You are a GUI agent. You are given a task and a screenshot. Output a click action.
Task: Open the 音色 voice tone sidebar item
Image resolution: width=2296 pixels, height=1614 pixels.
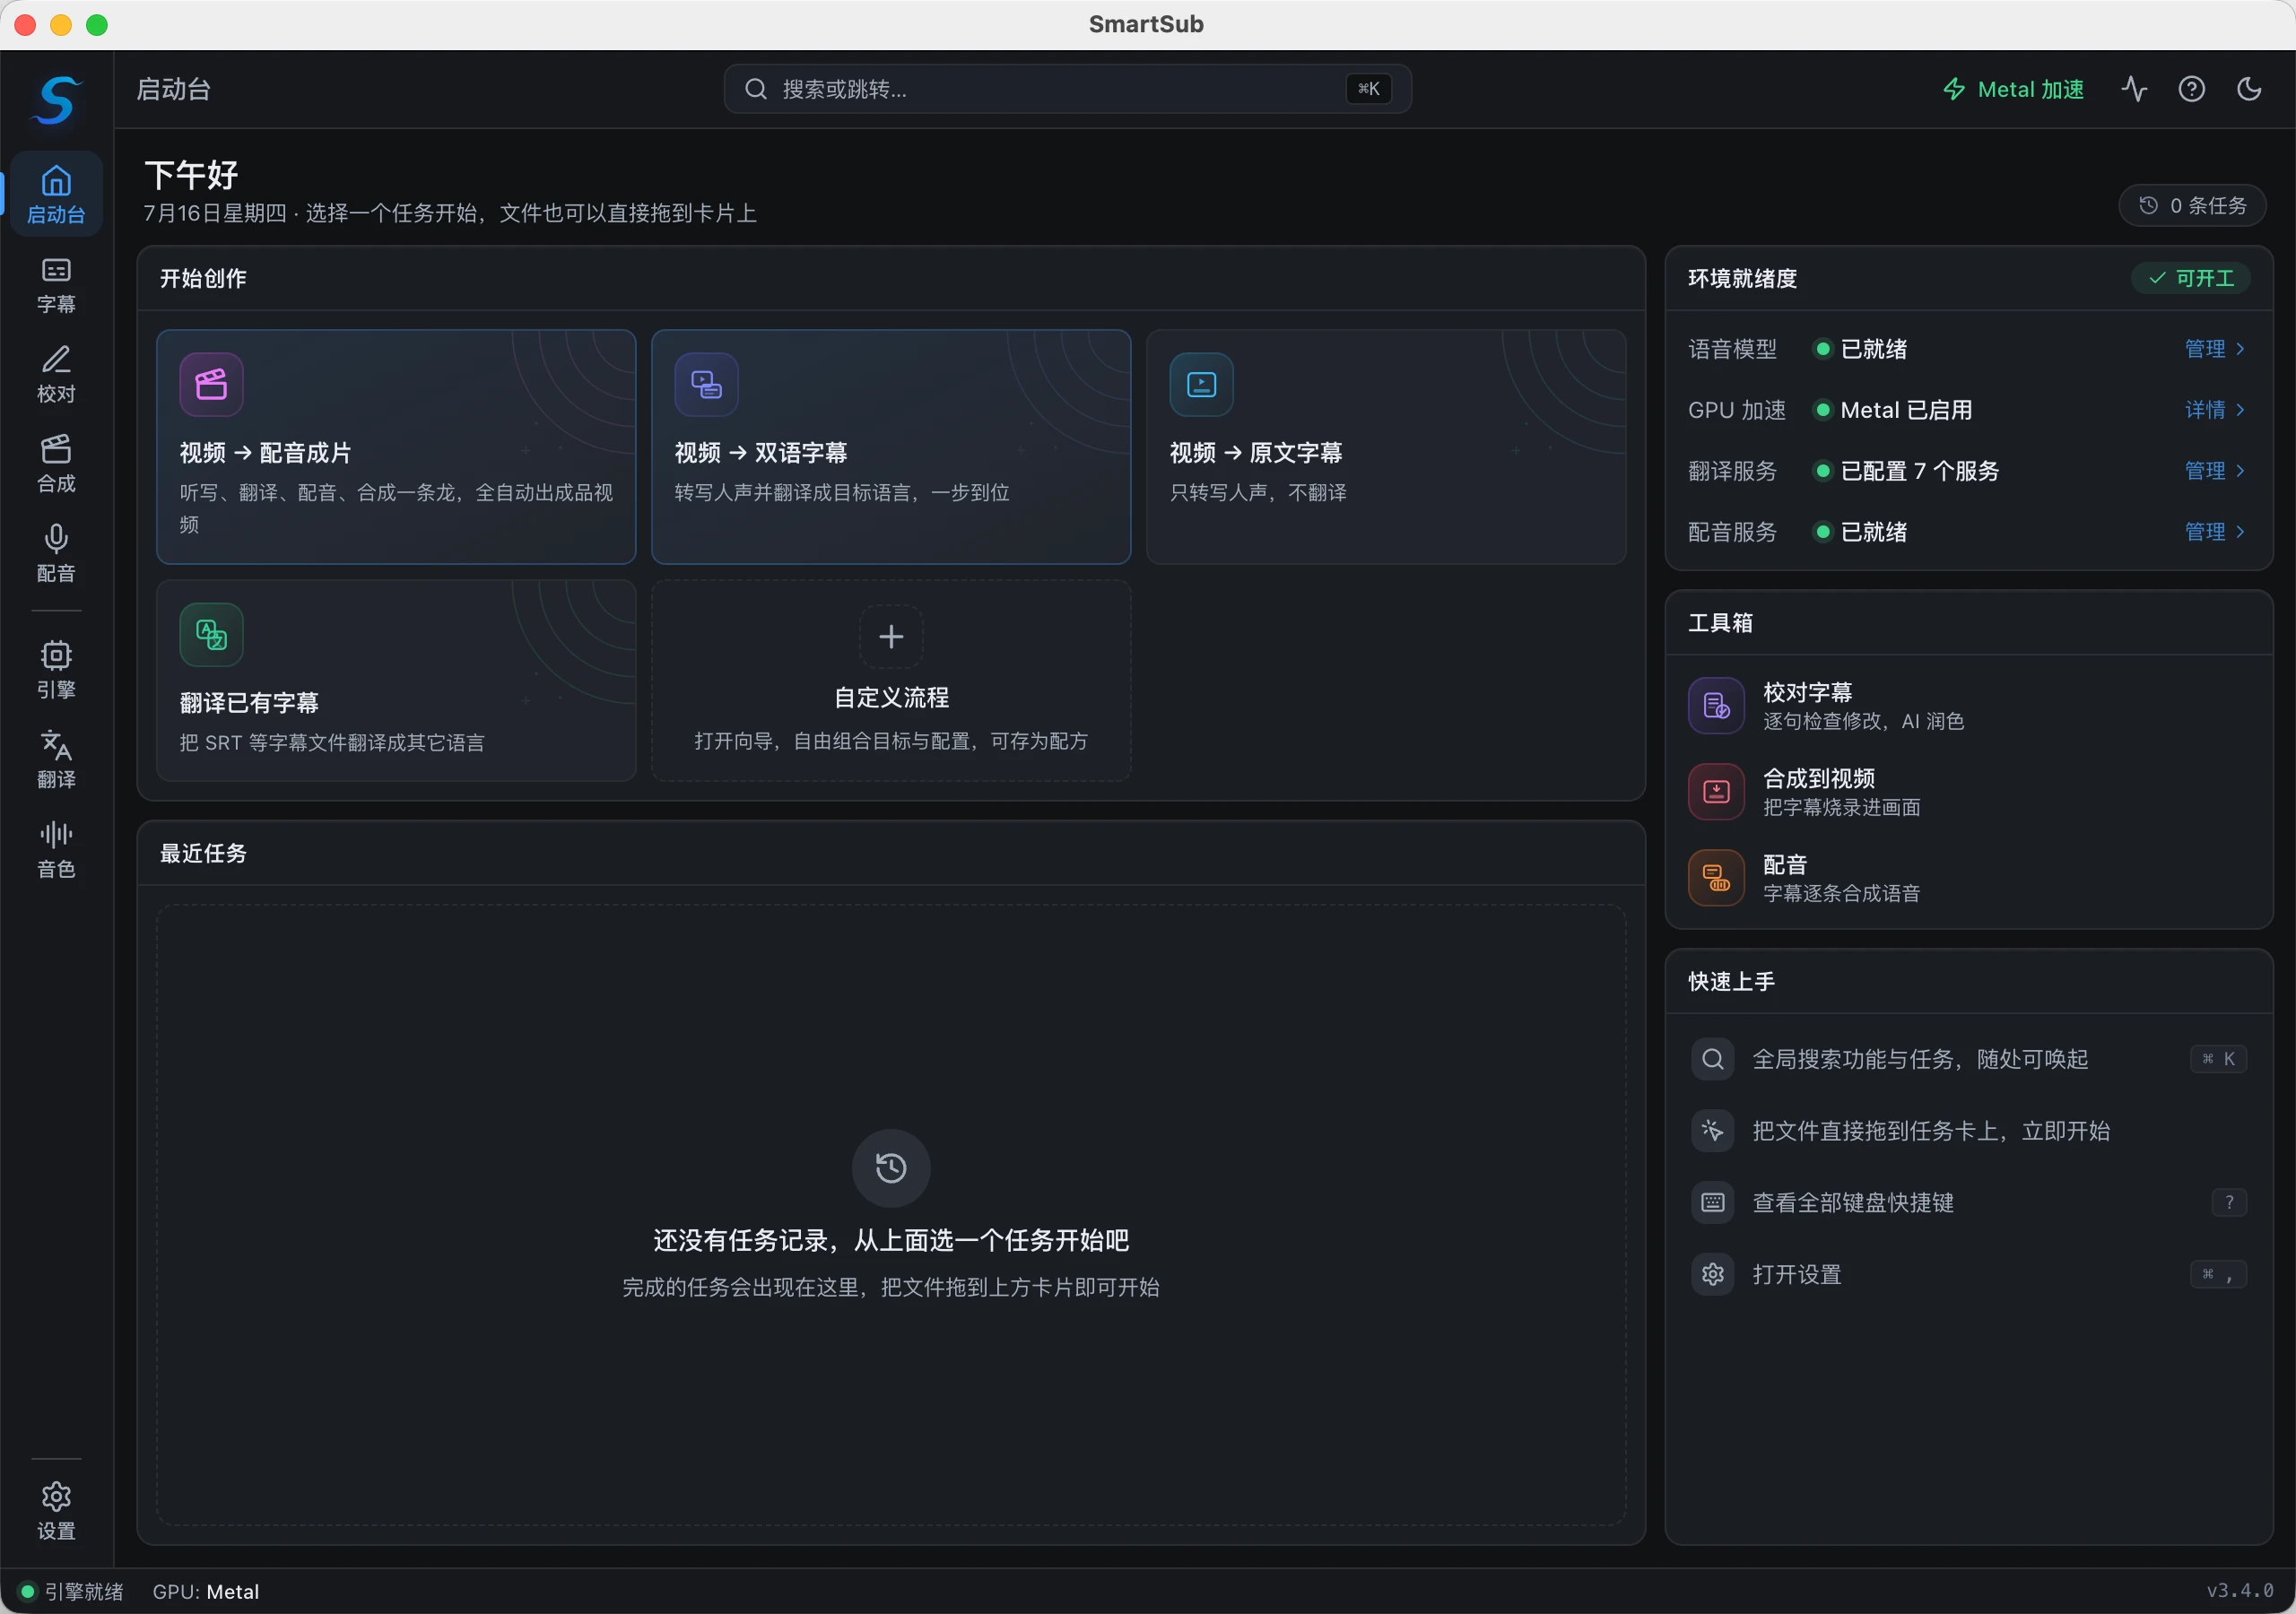[x=56, y=850]
